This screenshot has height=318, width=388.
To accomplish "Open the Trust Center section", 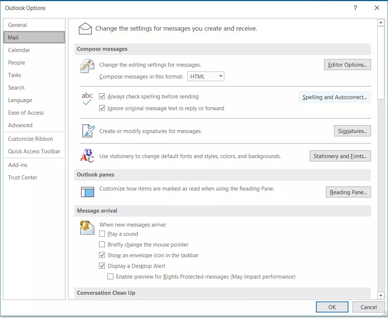I will point(23,177).
